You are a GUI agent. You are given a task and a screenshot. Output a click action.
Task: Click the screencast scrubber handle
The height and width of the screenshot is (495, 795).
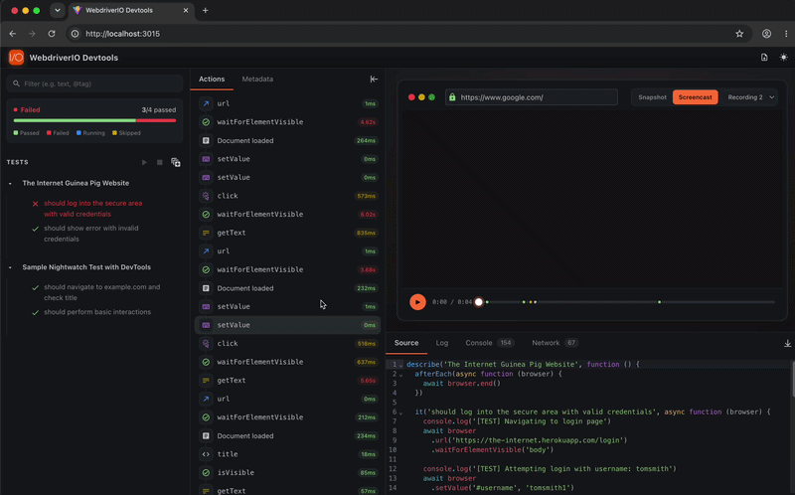tap(479, 302)
